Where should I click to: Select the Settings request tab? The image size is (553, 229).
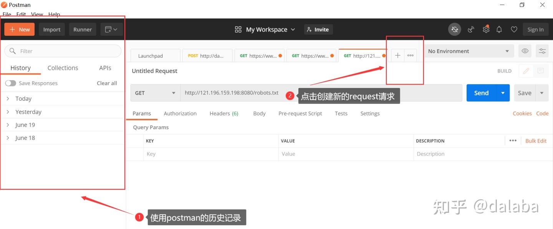[370, 114]
